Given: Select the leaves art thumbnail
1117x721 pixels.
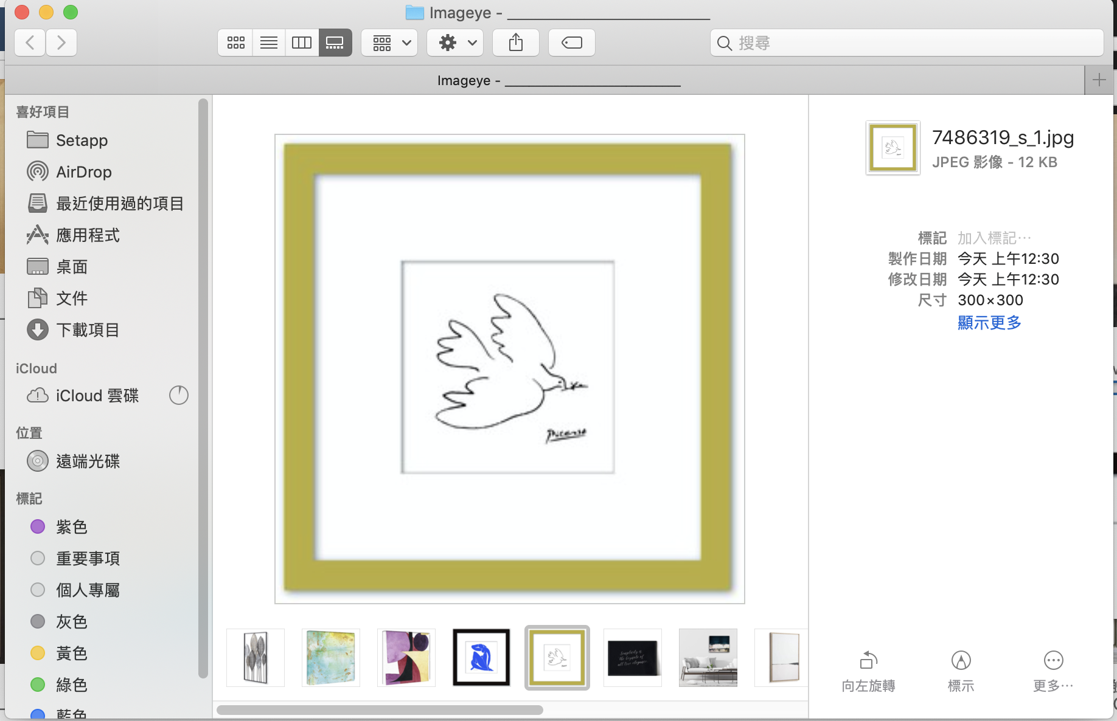Looking at the screenshot, I should (256, 658).
